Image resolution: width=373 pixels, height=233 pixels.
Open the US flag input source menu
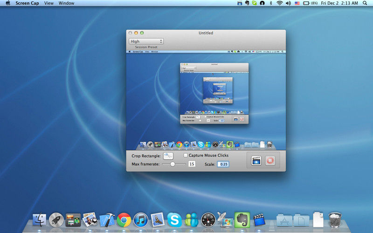point(297,3)
